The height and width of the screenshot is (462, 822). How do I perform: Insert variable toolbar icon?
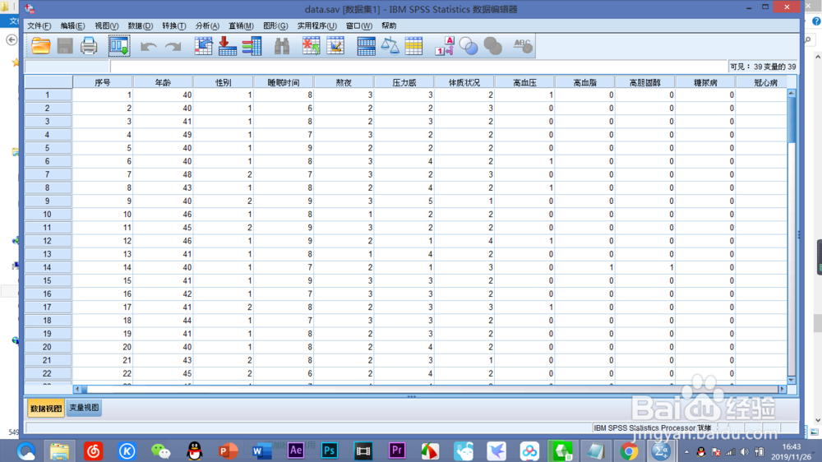[x=335, y=46]
